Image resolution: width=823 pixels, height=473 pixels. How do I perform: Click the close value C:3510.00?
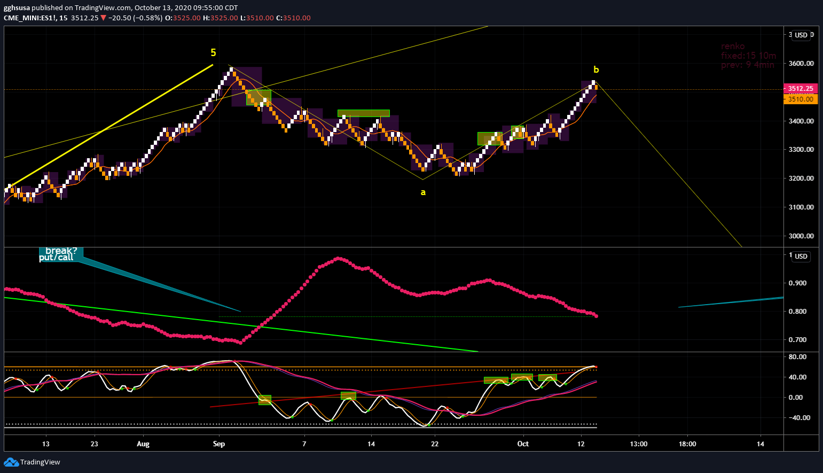(293, 18)
